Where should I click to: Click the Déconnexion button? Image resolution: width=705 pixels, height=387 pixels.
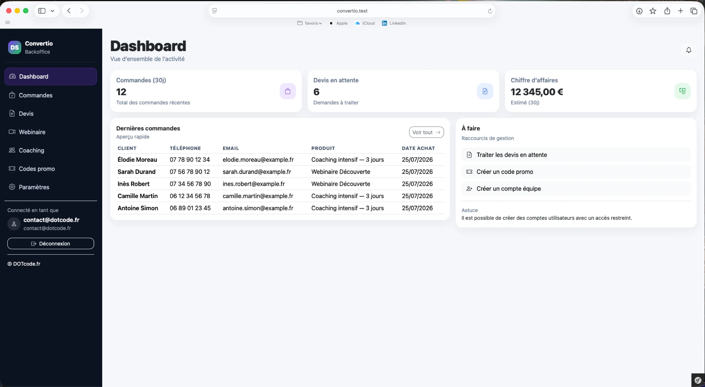tap(51, 243)
